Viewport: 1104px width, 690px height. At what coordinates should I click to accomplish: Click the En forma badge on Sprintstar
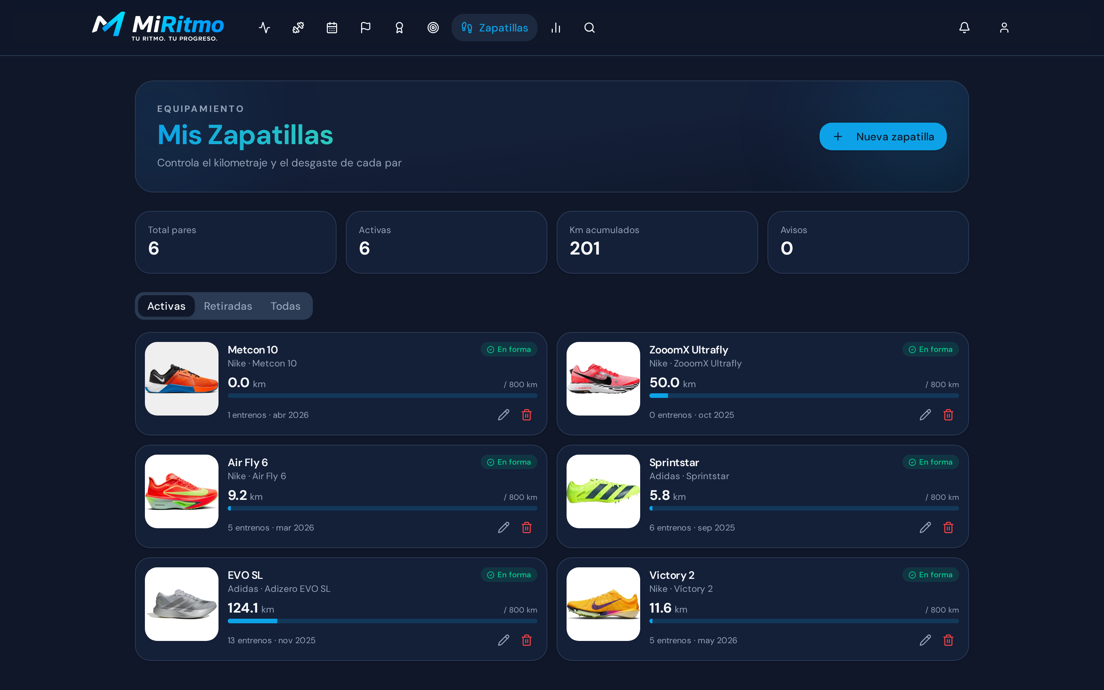pos(931,462)
